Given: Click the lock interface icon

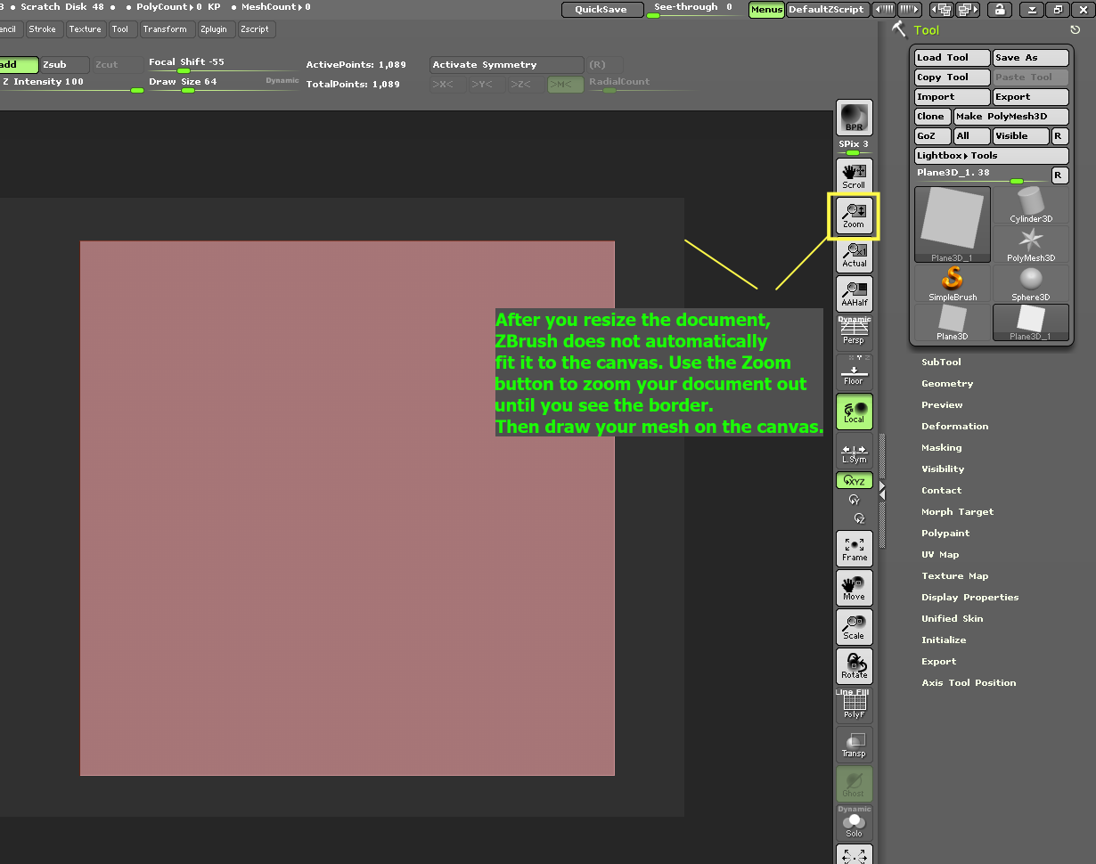Looking at the screenshot, I should coord(999,10).
